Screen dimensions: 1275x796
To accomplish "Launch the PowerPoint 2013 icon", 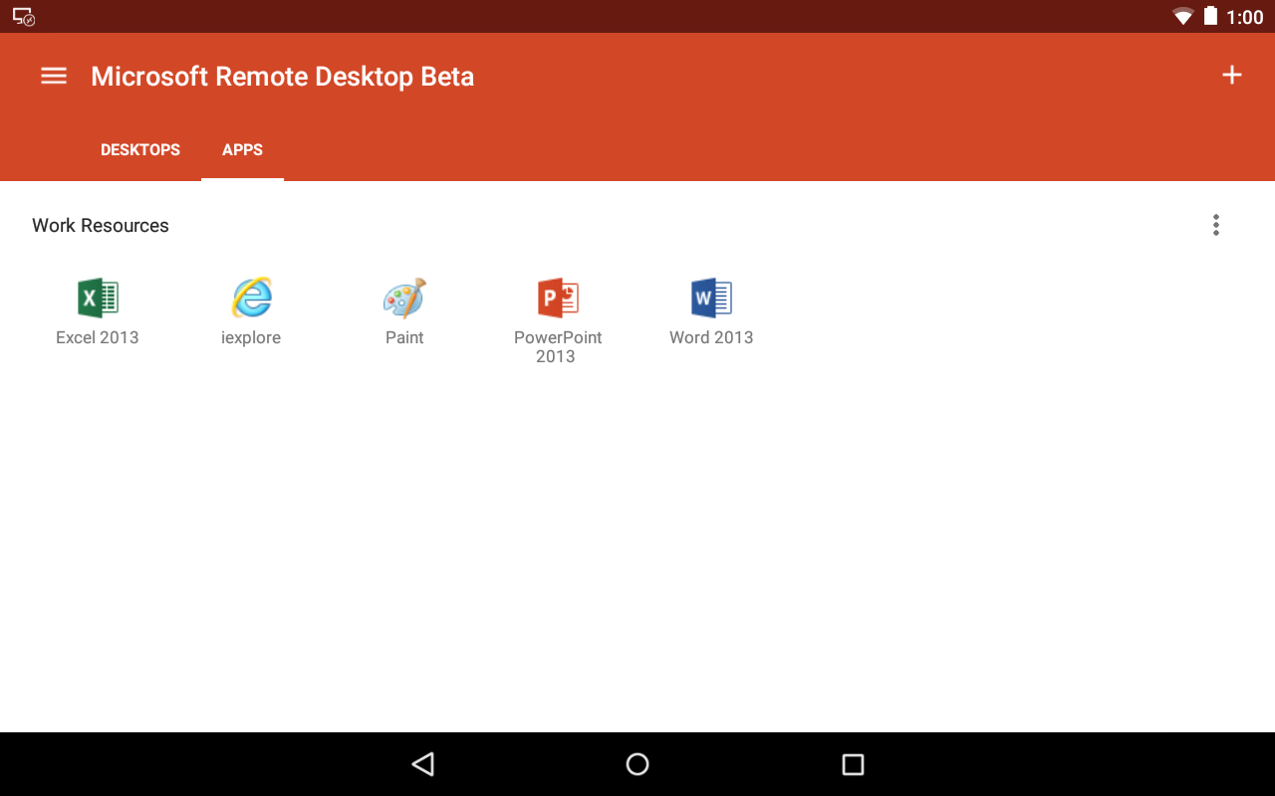I will (558, 298).
